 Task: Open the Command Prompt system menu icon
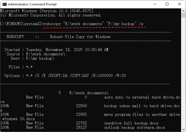pos(4,4)
